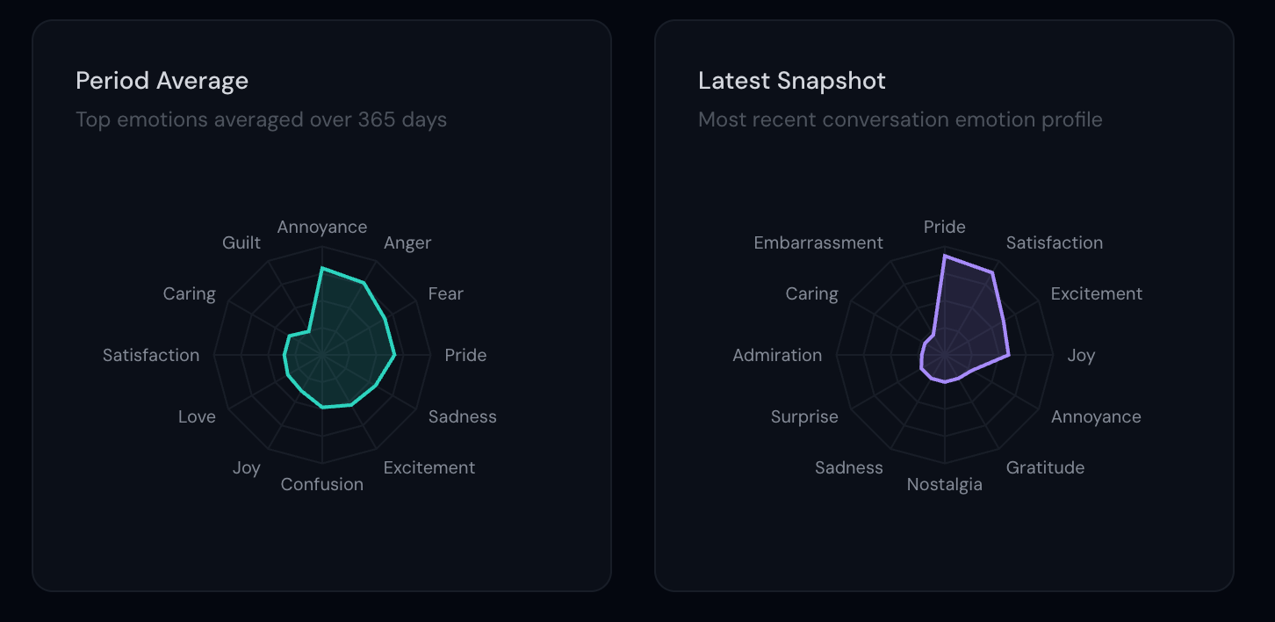Click the Gratitude axis label
Image resolution: width=1275 pixels, height=622 pixels.
tap(1045, 467)
